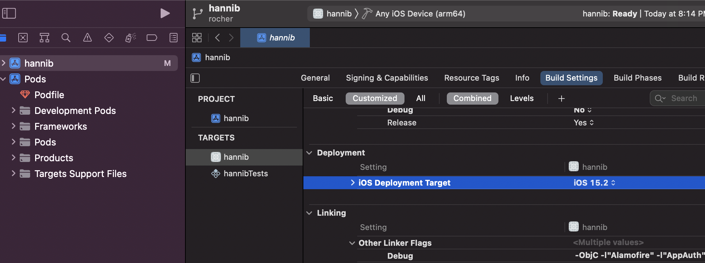This screenshot has width=705, height=263.
Task: Switch filter to Basic settings
Action: click(323, 98)
